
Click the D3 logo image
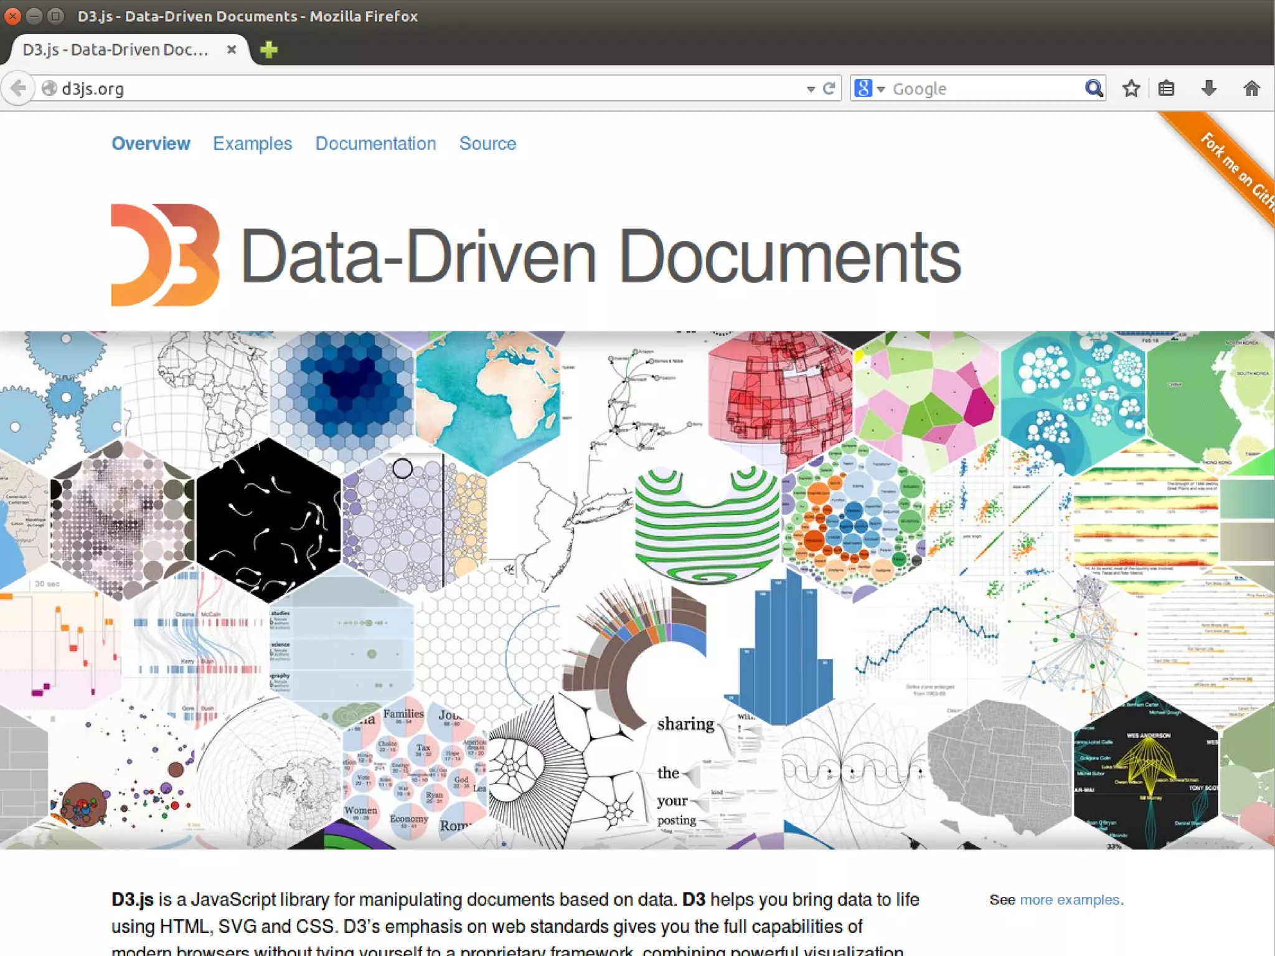[x=165, y=255]
